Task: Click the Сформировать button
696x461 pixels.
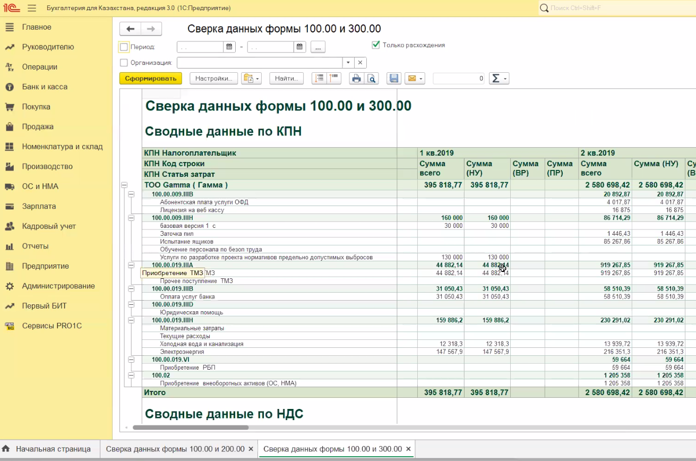Action: (151, 79)
